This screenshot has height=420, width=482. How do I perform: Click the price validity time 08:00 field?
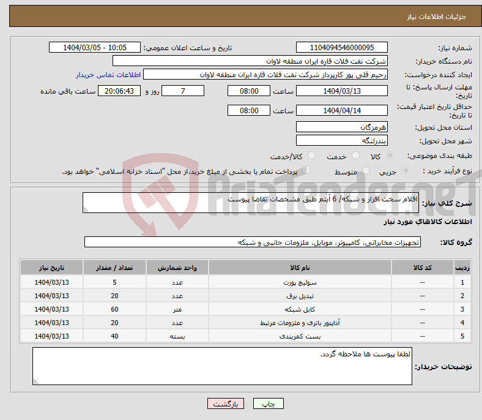[249, 110]
